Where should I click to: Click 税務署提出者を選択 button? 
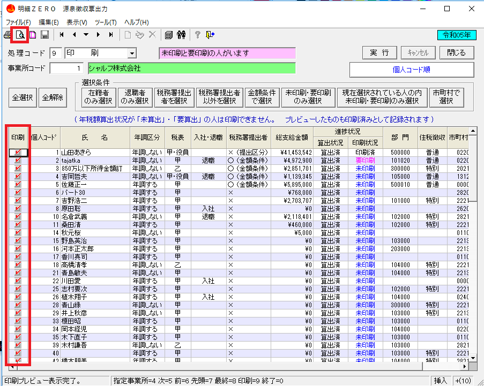point(174,97)
